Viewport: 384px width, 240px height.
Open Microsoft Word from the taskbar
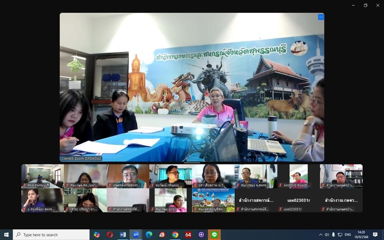point(123,235)
